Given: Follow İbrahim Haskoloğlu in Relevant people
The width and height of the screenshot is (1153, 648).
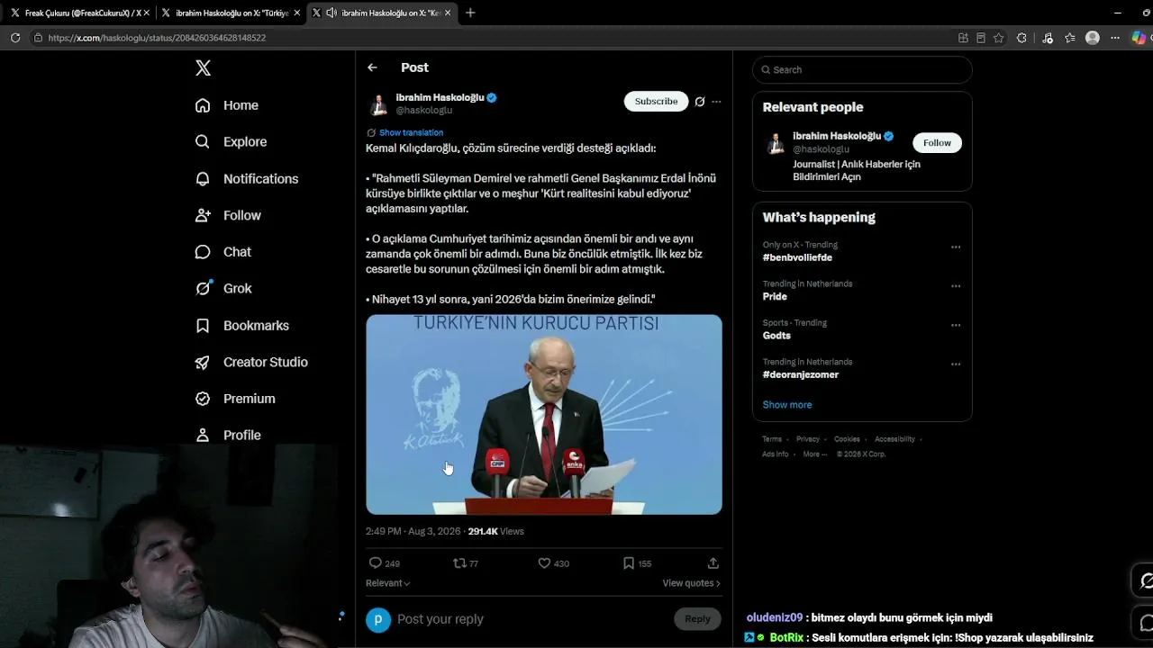Looking at the screenshot, I should (x=937, y=143).
